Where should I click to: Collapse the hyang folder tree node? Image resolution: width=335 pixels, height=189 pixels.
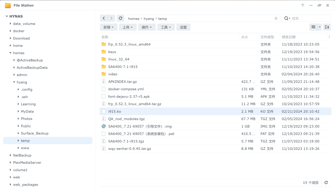[x=14, y=82]
